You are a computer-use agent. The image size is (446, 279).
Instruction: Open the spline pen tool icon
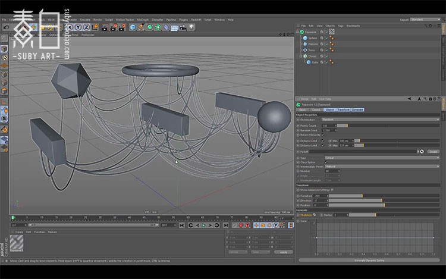click(141, 27)
